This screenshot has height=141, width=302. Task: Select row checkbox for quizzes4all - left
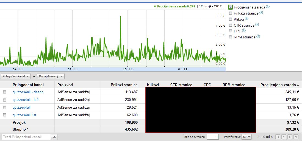tap(4, 100)
